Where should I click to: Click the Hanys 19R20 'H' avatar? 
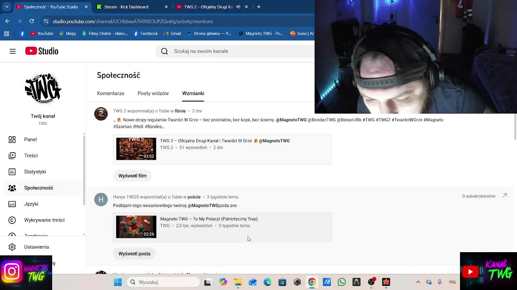(x=101, y=199)
